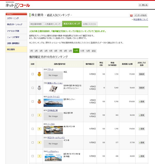Select the 3月 month tab
This screenshot has height=164, width=155.
click(41, 51)
